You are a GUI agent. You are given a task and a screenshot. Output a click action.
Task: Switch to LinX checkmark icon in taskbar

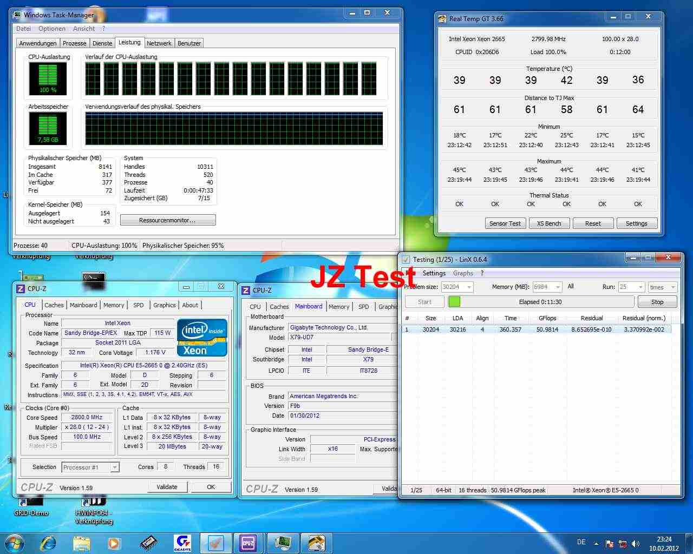pyautogui.click(x=215, y=543)
